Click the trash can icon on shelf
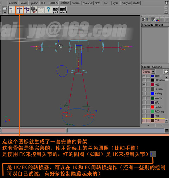The width and height of the screenshot is (169, 178). pos(167,2)
